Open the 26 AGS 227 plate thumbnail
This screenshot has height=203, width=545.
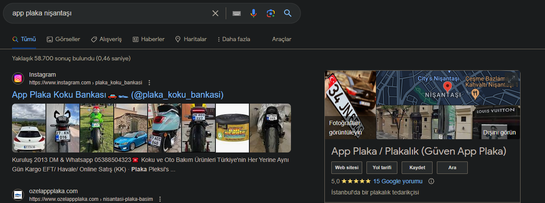click(198, 128)
